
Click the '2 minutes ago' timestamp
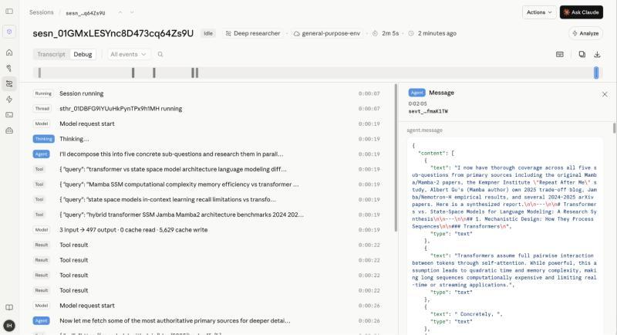coord(437,33)
